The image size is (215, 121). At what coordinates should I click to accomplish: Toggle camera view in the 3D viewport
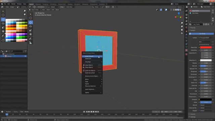[182, 30]
